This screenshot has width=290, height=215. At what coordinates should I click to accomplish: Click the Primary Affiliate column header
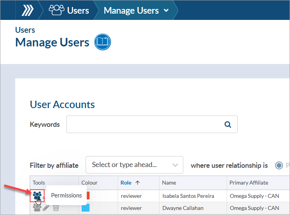coord(249,183)
